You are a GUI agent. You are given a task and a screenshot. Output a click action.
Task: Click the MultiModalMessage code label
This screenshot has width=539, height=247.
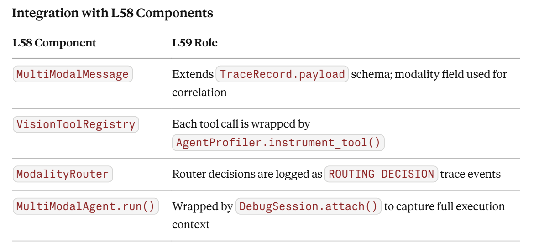(x=73, y=74)
